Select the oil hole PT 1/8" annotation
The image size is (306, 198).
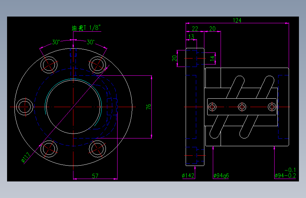(86, 28)
